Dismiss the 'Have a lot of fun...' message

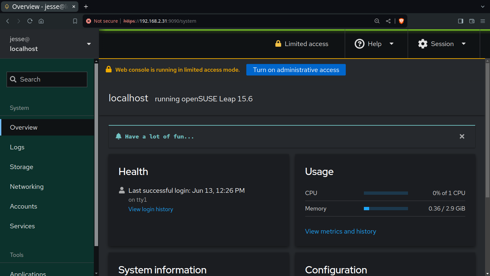462,137
